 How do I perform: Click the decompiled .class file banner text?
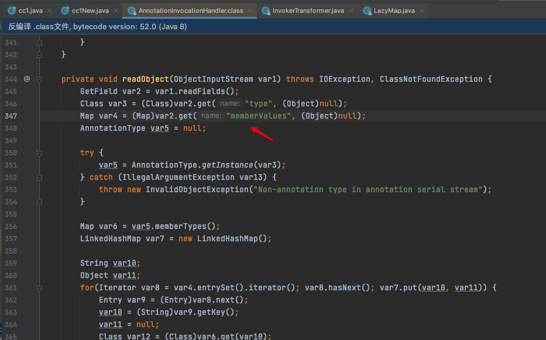click(98, 27)
